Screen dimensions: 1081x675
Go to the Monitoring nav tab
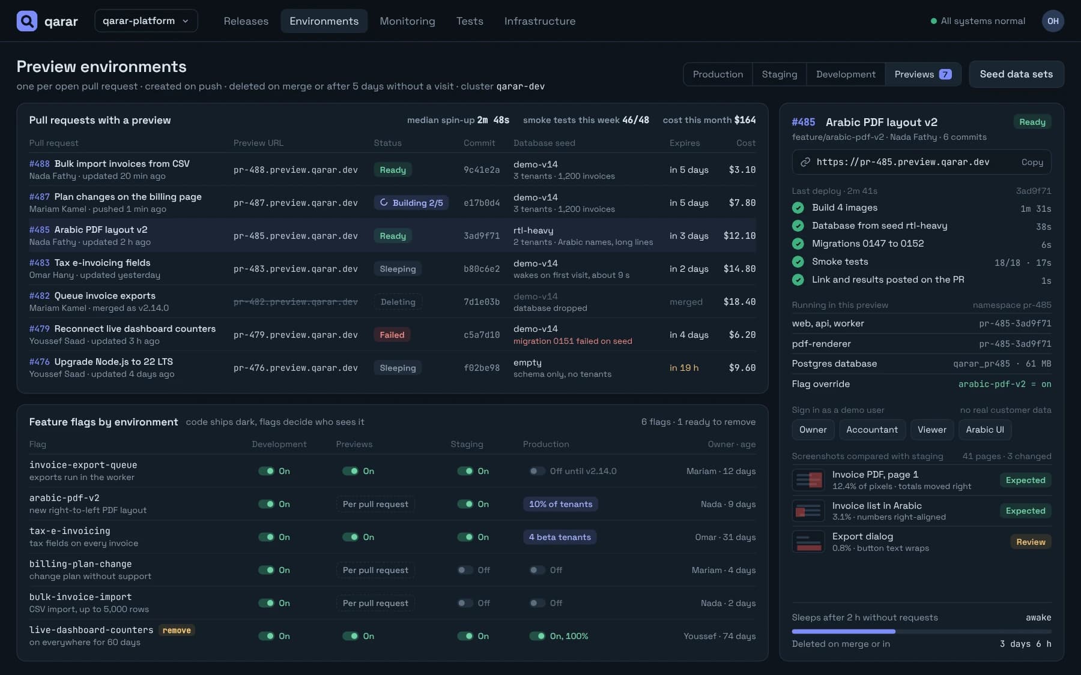tap(407, 21)
